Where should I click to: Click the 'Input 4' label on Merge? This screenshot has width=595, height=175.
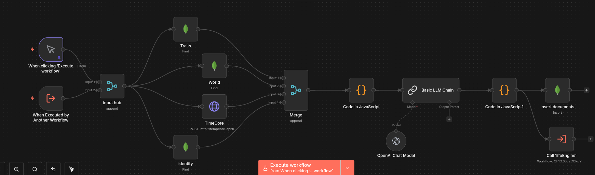click(x=273, y=102)
